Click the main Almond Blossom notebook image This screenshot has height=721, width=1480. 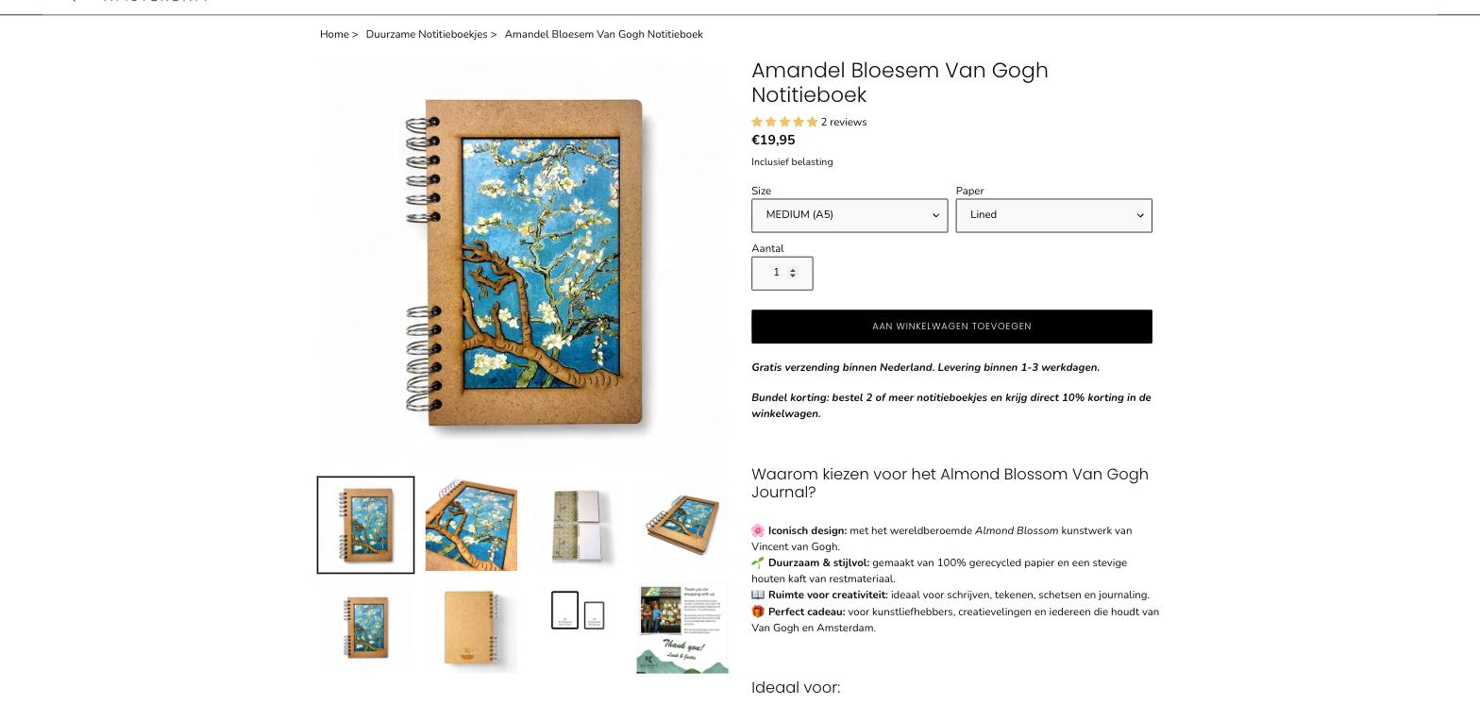[x=524, y=260]
